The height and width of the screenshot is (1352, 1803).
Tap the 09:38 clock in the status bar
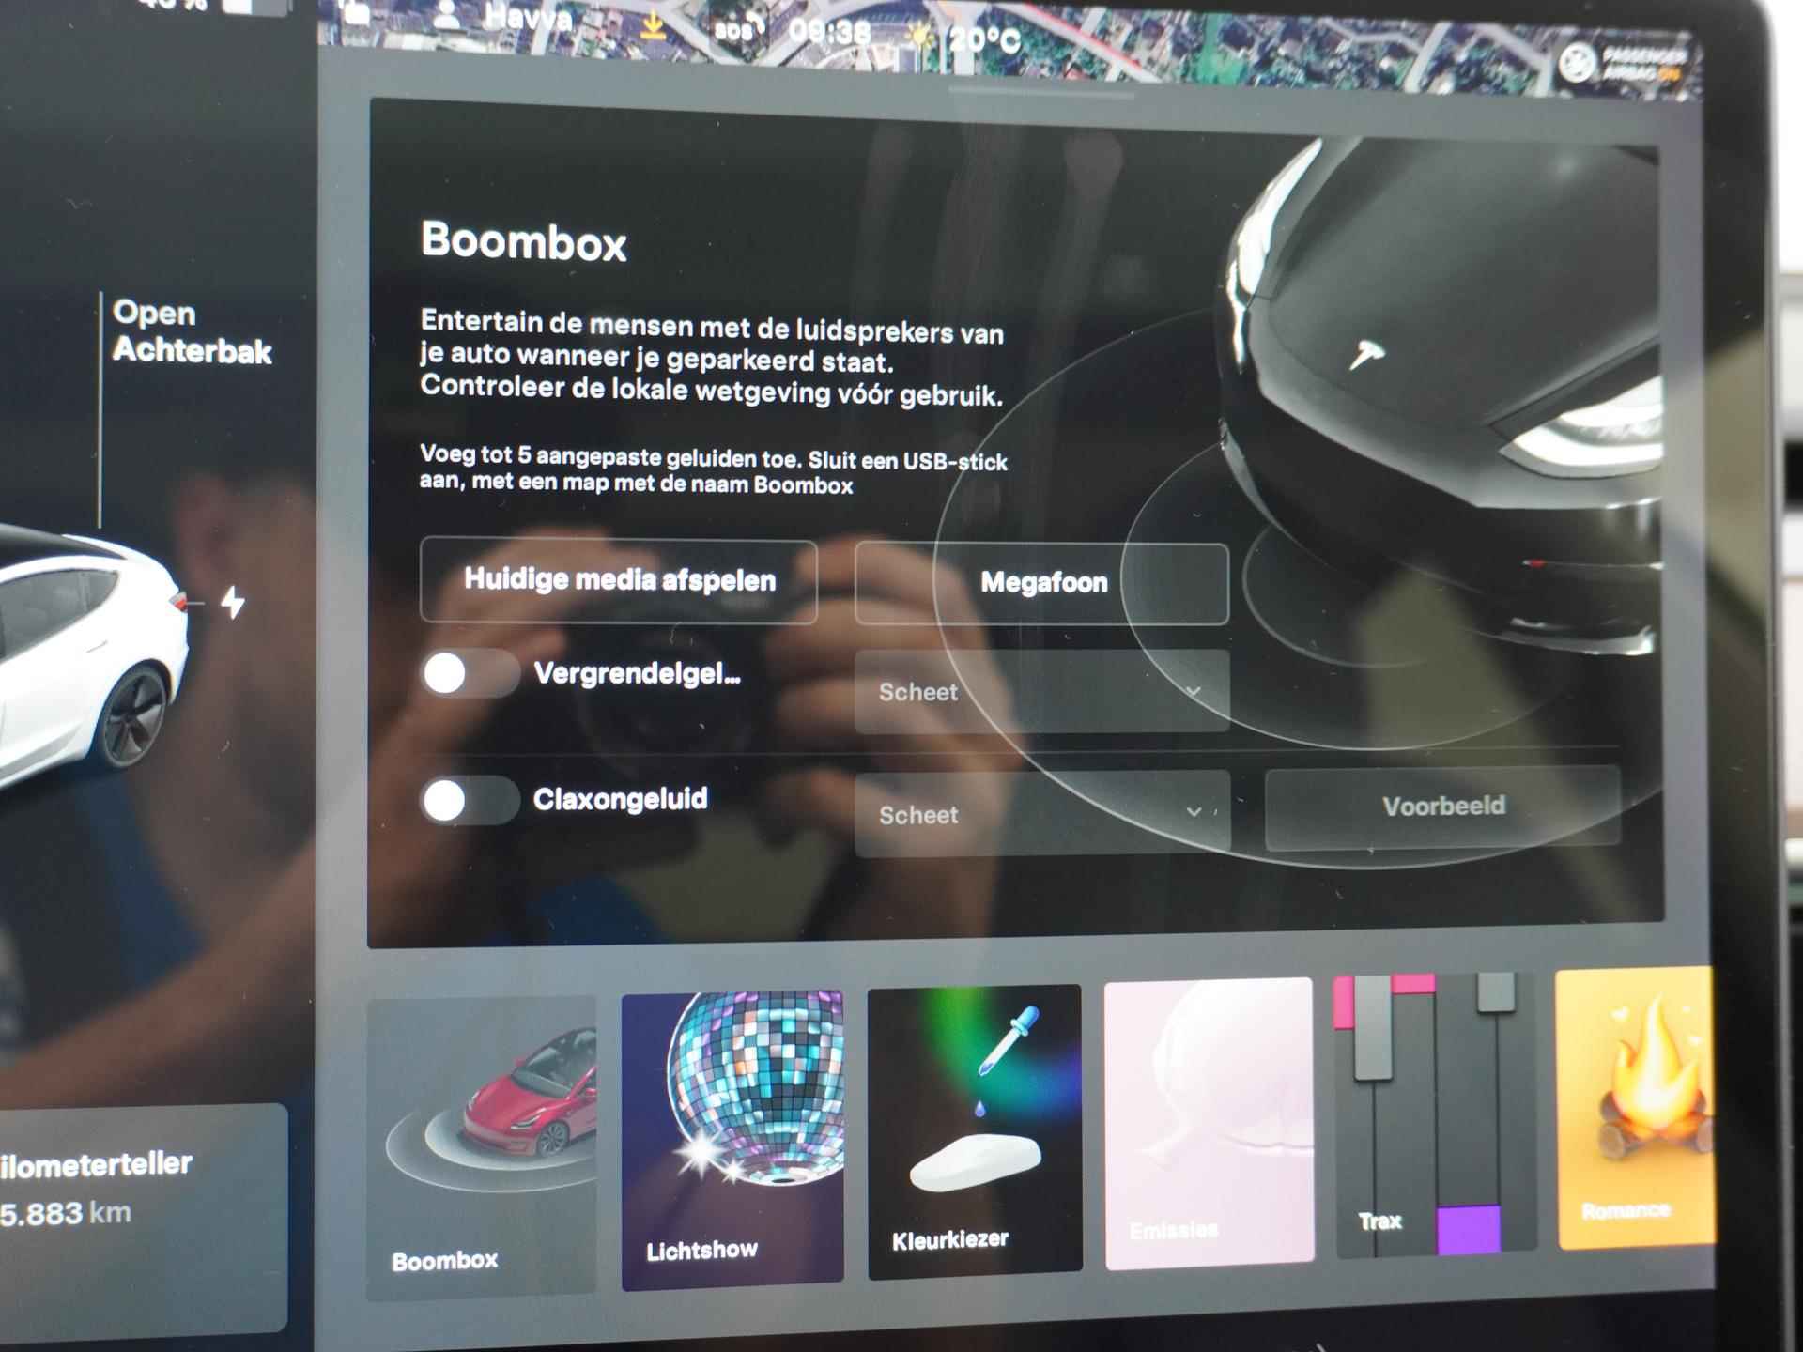pyautogui.click(x=829, y=33)
